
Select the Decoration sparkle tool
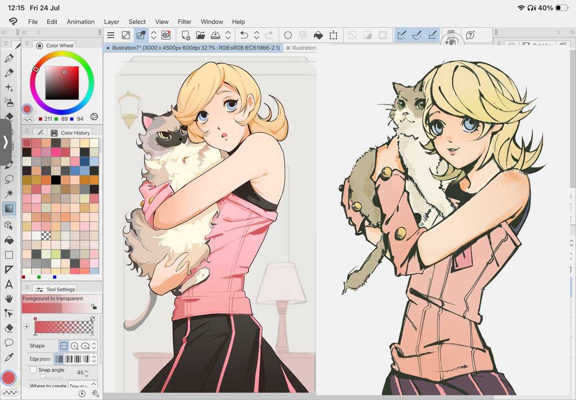9,88
